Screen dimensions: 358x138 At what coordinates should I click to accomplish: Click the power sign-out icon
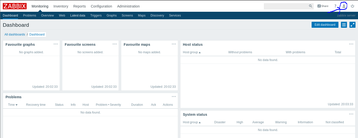[x=352, y=6]
